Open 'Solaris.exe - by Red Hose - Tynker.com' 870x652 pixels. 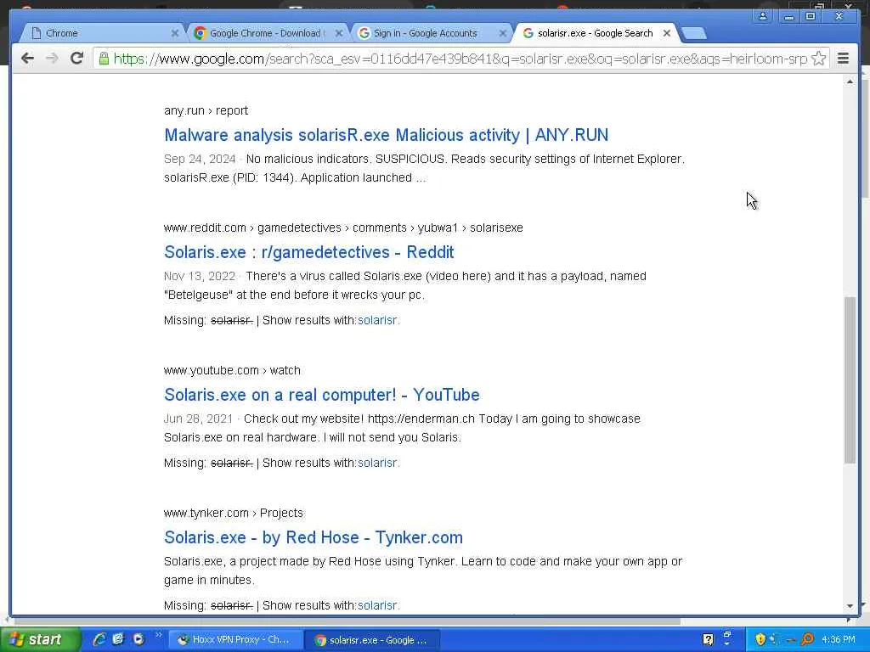coord(314,537)
